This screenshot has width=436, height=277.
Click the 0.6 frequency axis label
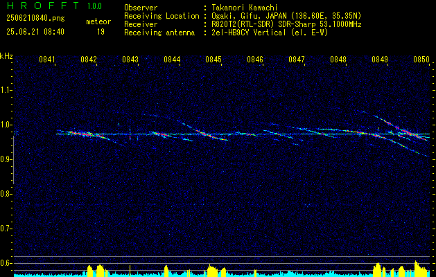tap(6, 263)
